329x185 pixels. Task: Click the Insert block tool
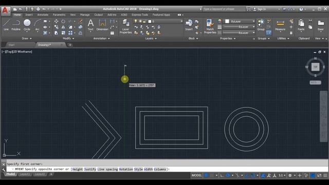point(189,25)
